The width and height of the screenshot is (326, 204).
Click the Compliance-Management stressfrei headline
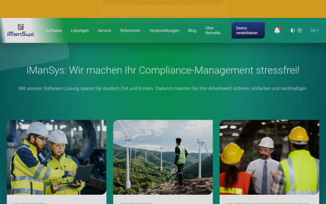click(x=163, y=70)
